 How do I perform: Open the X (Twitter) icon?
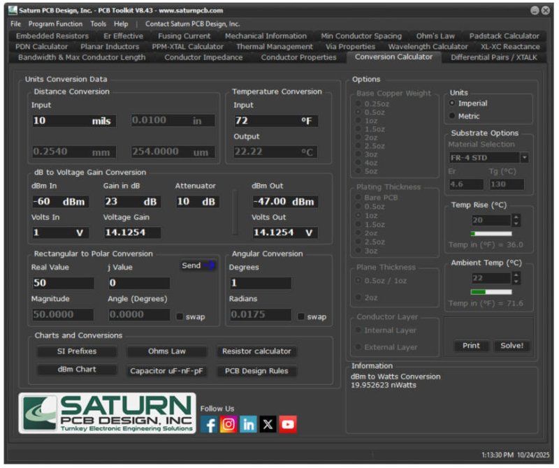coord(268,424)
